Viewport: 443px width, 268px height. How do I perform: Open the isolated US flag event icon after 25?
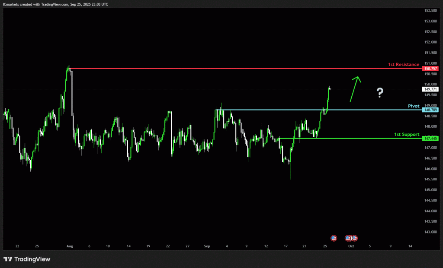click(334, 238)
